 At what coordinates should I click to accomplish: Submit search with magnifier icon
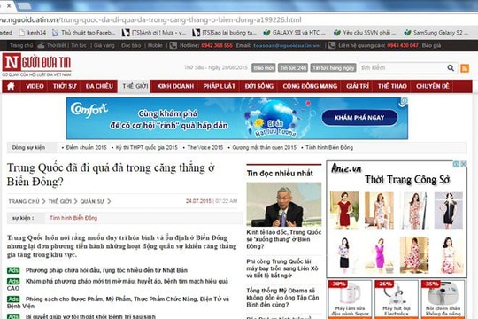451,67
